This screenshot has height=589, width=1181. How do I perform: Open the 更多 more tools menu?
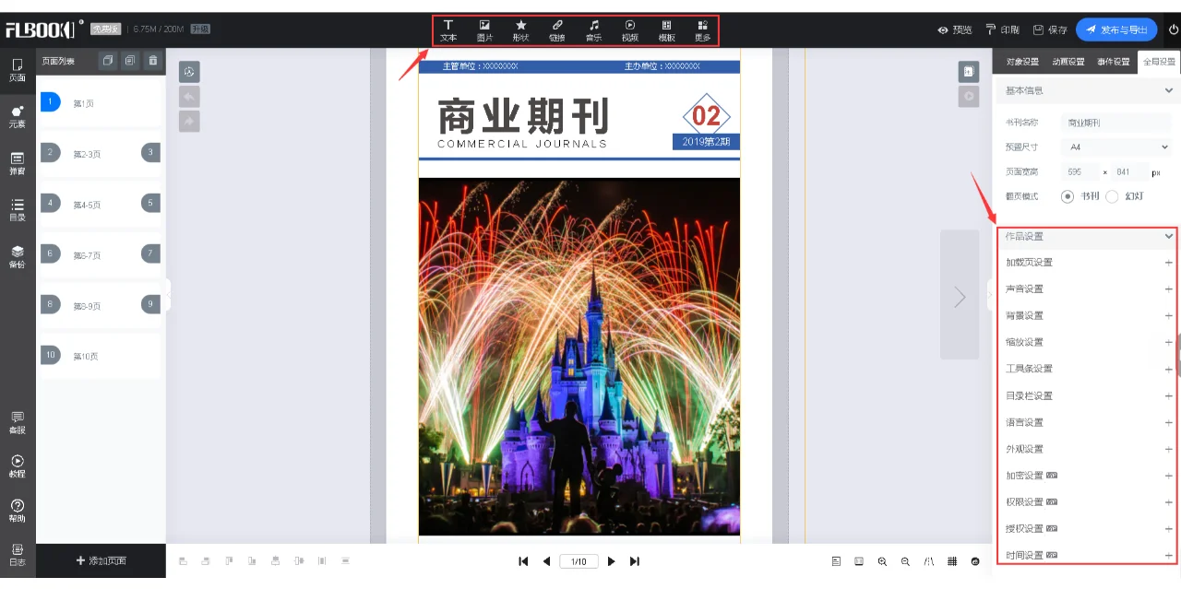pyautogui.click(x=703, y=30)
